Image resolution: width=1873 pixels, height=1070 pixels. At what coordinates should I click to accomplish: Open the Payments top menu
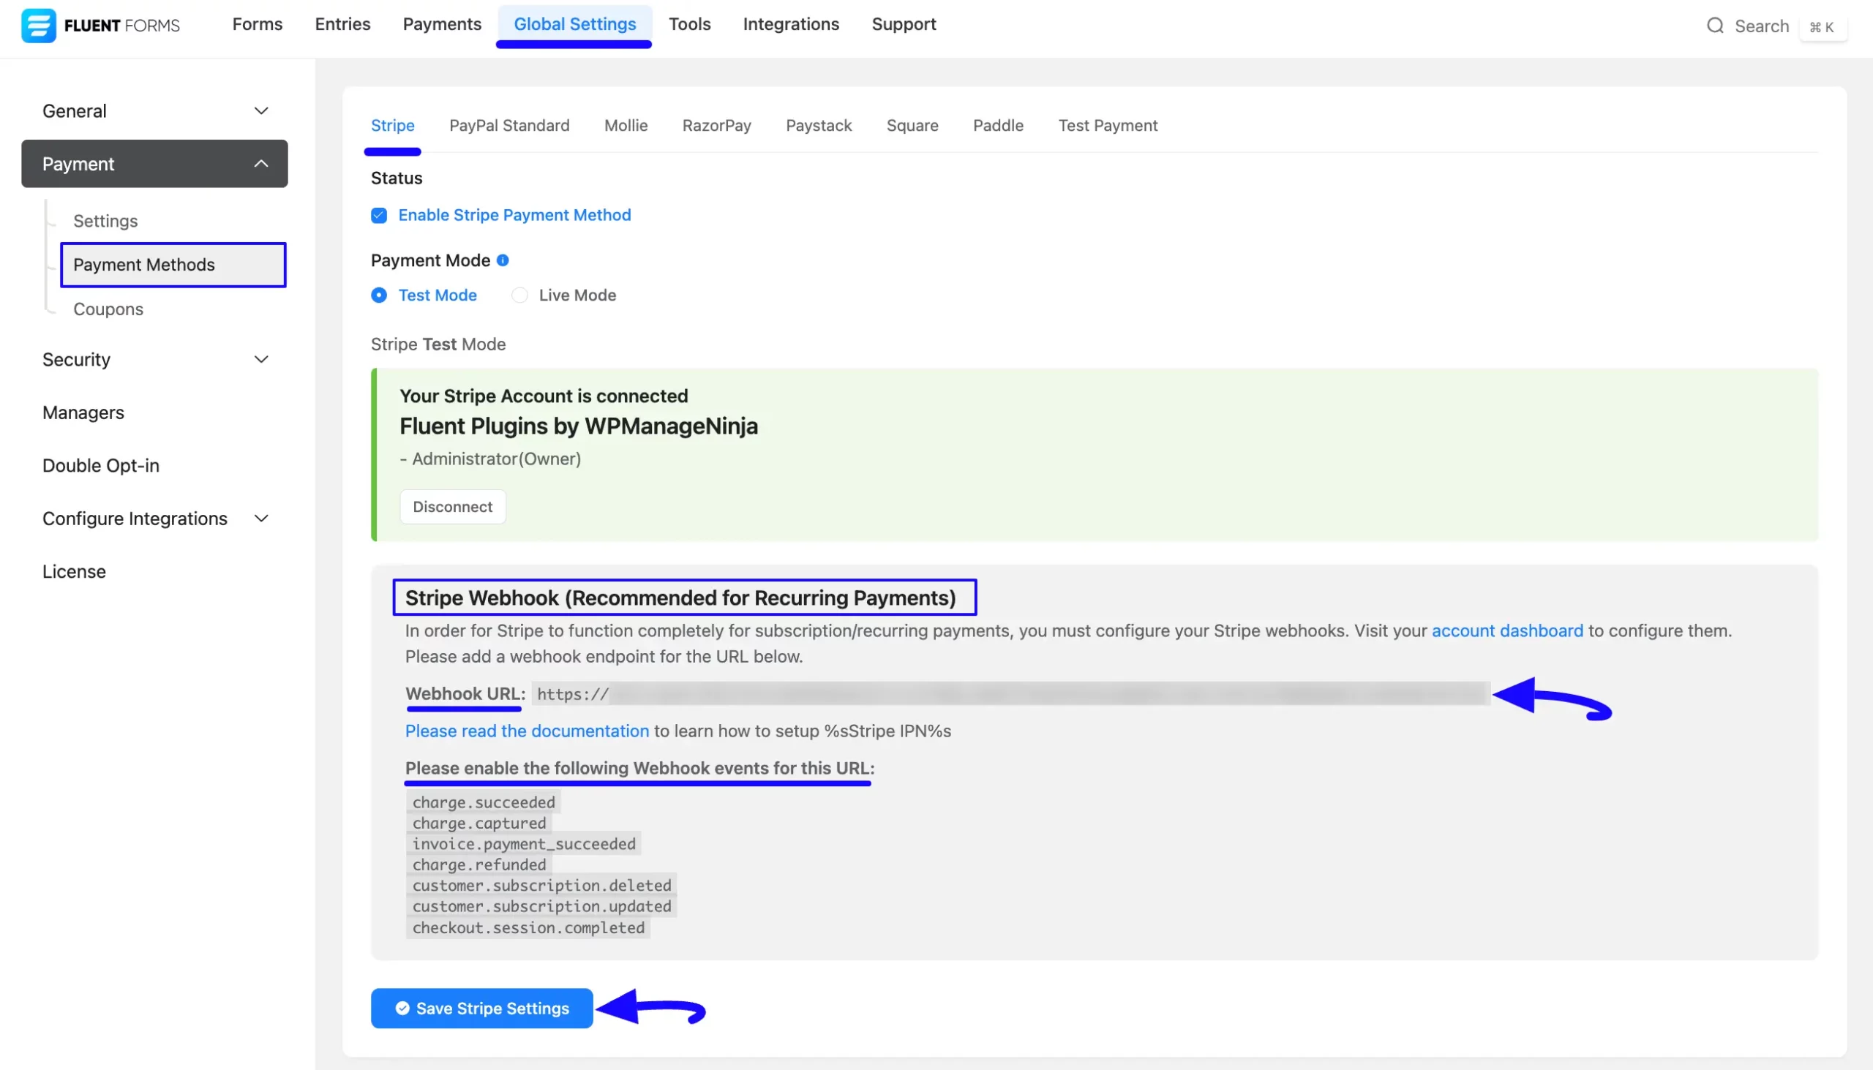[x=442, y=24]
